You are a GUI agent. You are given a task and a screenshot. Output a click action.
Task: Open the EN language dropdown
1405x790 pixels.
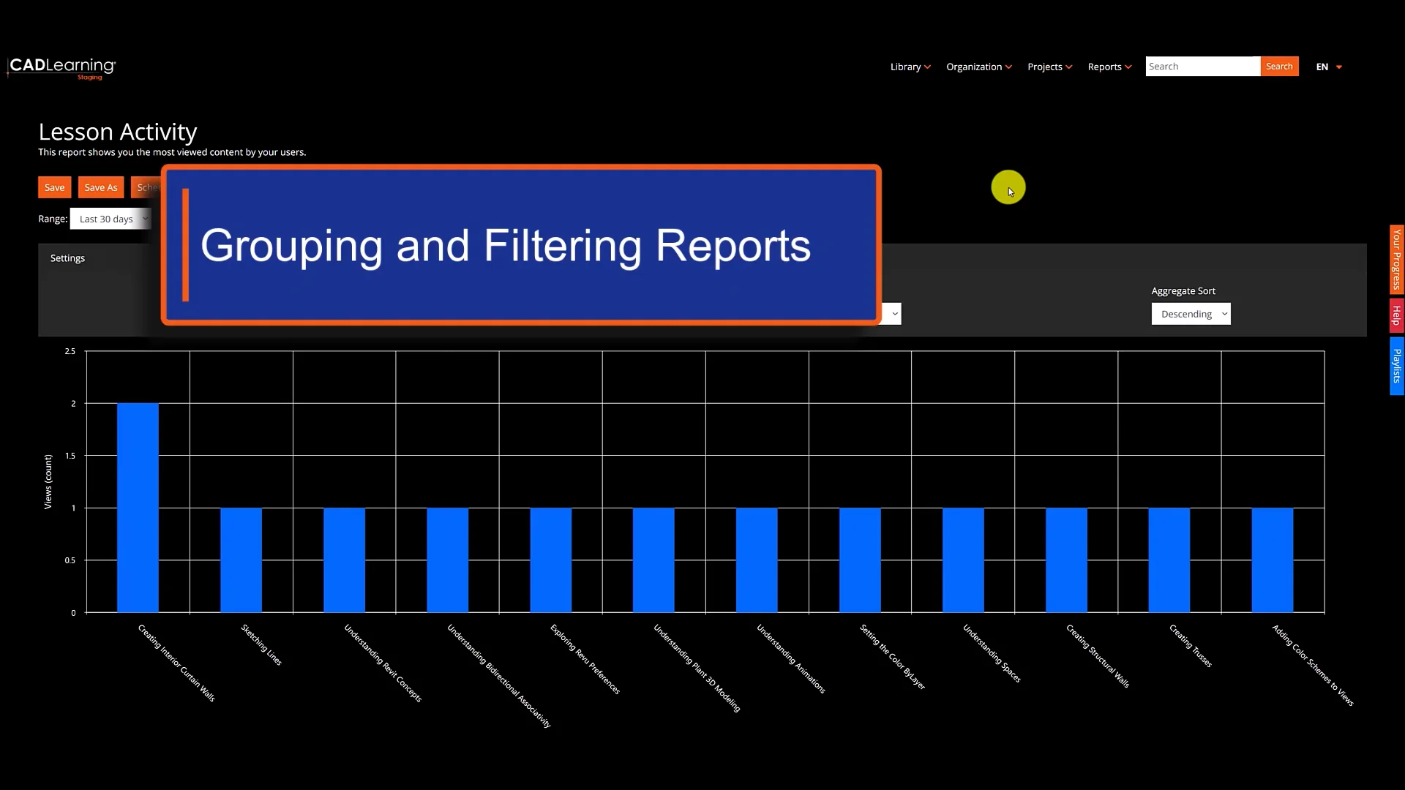[x=1329, y=67]
